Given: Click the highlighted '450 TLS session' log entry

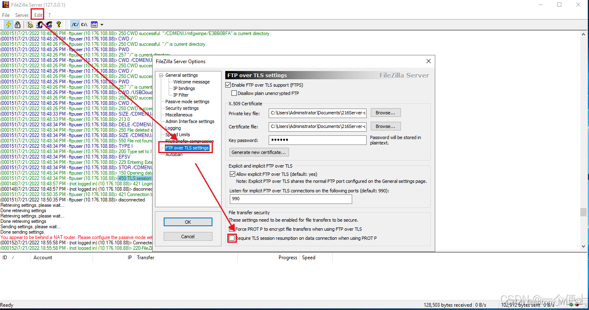Looking at the screenshot, I should pos(135,178).
